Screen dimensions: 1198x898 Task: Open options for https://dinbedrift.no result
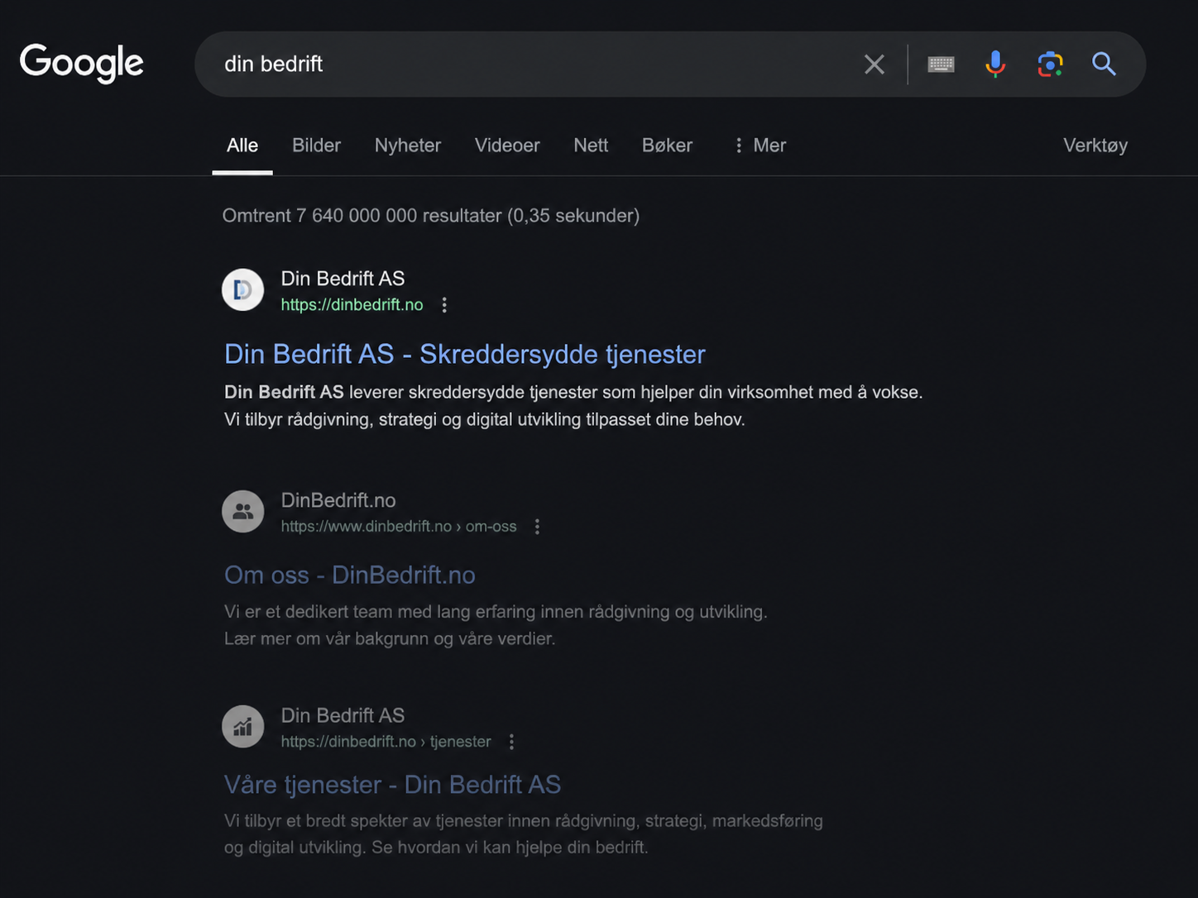pos(444,305)
